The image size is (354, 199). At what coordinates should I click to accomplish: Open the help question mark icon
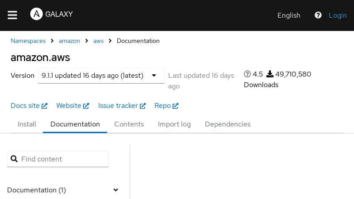click(318, 15)
